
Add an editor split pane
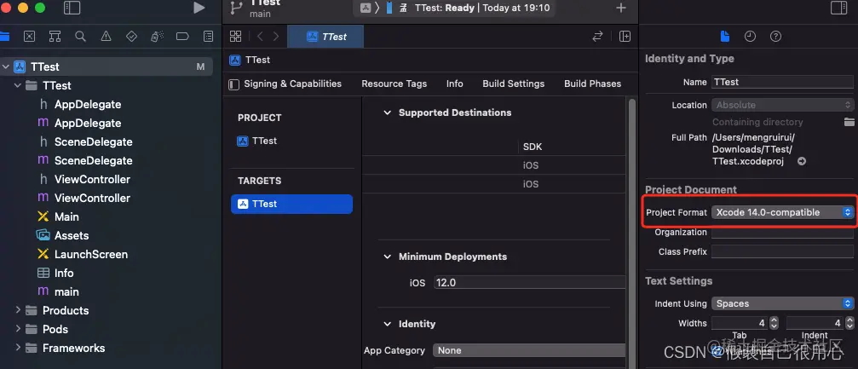coord(625,37)
